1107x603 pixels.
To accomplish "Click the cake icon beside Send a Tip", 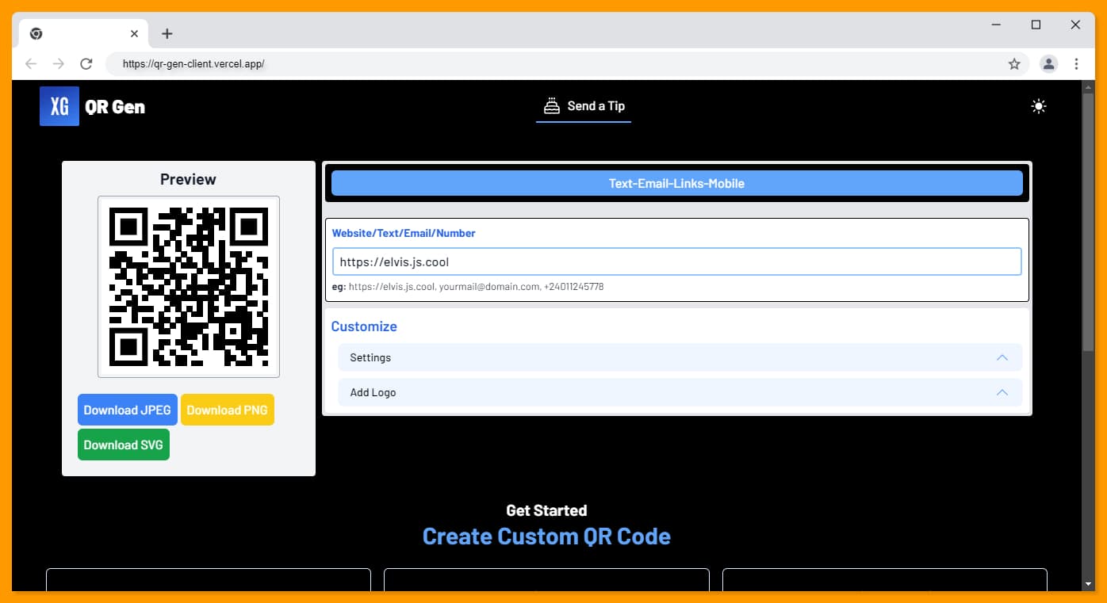I will [552, 105].
